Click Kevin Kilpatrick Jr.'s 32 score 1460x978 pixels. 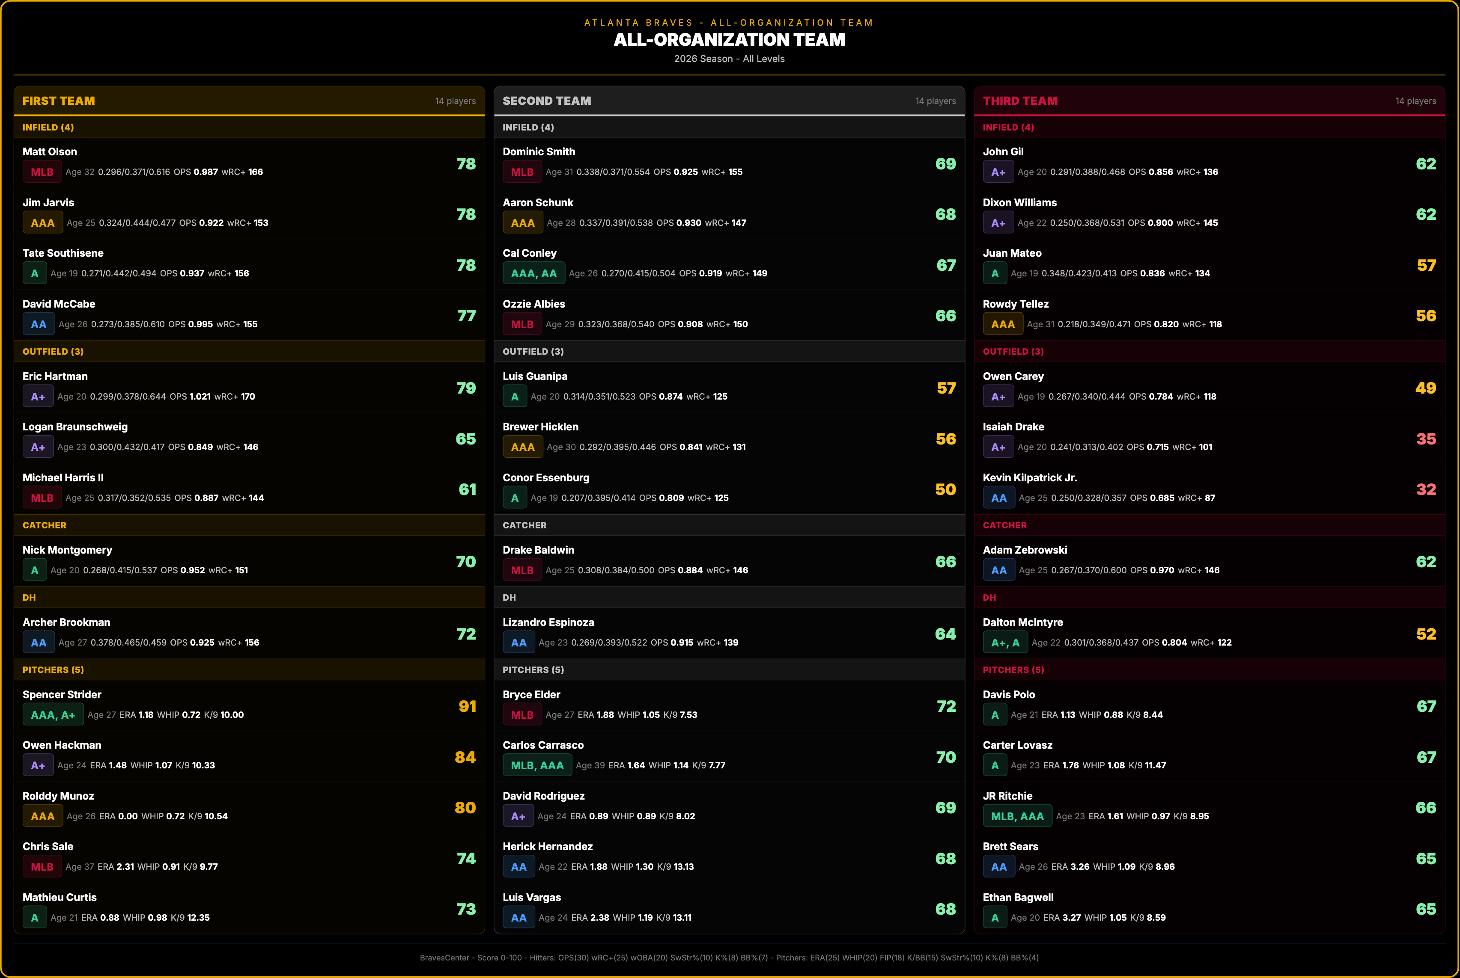tap(1426, 489)
